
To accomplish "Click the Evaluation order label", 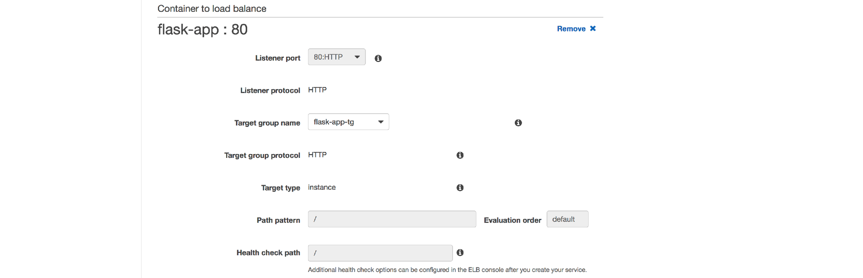I will pyautogui.click(x=512, y=220).
